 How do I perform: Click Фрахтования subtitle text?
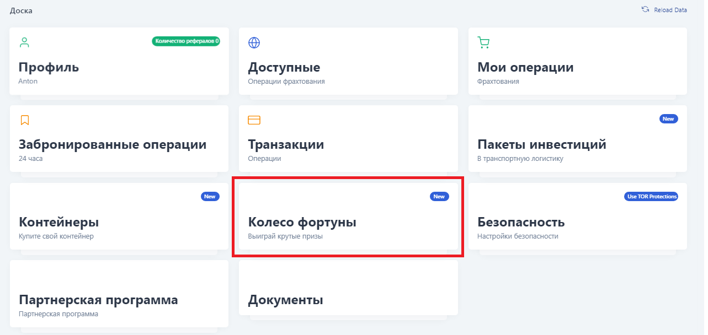[498, 81]
